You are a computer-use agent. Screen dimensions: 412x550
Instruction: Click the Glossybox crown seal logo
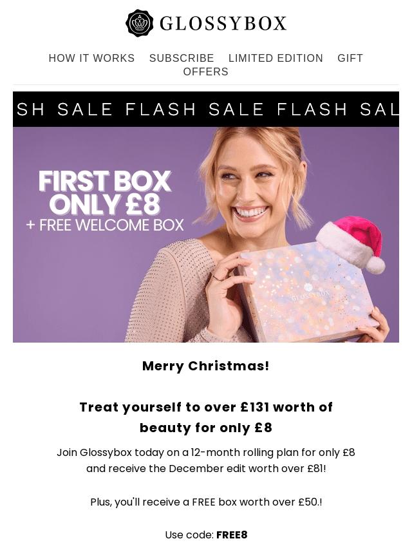139,23
